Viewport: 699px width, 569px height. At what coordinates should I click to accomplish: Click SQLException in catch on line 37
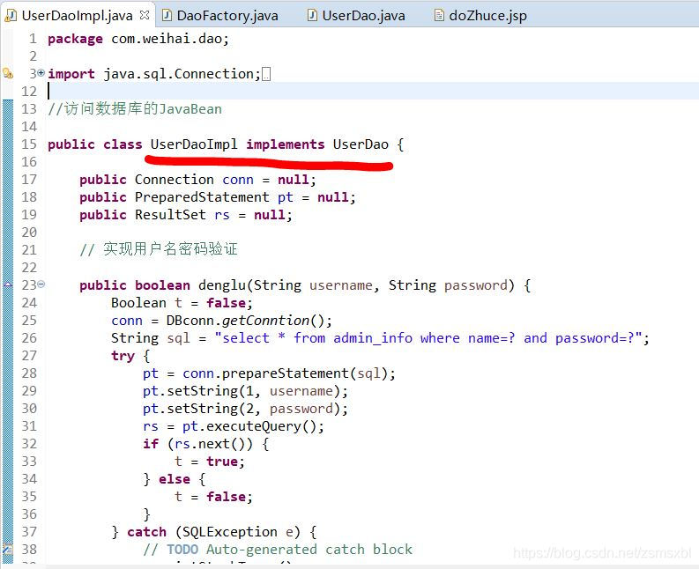point(229,532)
